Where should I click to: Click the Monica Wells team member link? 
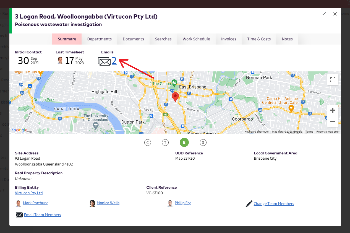tap(108, 203)
